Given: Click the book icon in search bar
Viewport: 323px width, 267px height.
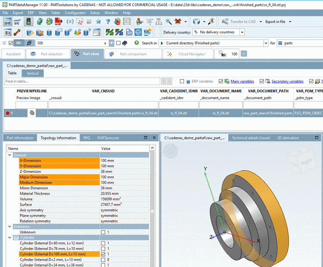Looking at the screenshot, I should click(x=125, y=43).
